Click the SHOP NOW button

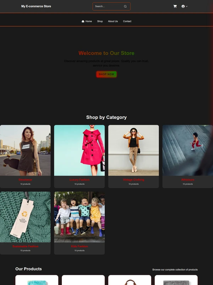coord(106,74)
